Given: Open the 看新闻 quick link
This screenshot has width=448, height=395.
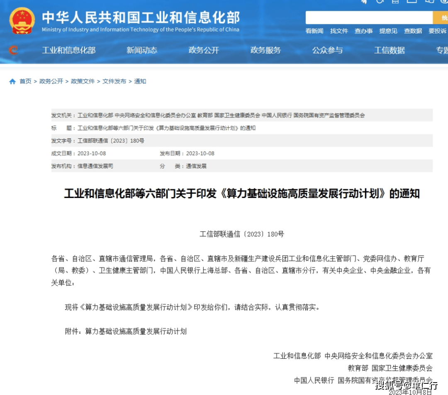Looking at the screenshot, I should (x=314, y=31).
